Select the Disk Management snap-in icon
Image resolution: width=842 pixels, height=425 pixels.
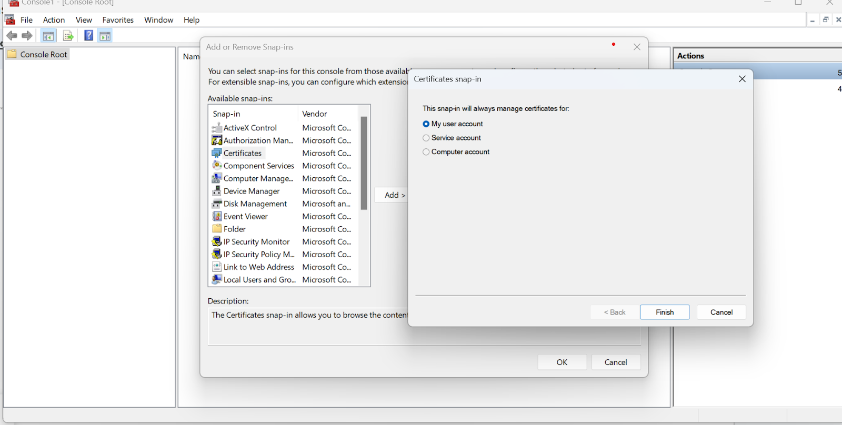(x=217, y=204)
